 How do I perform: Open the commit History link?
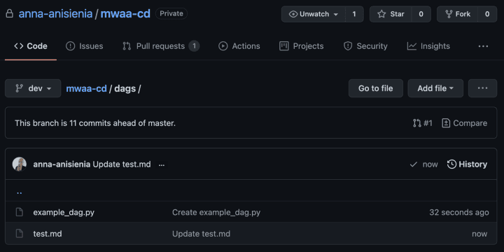(x=467, y=164)
